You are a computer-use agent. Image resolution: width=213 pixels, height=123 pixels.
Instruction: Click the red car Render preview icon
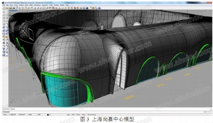tap(56, 8)
